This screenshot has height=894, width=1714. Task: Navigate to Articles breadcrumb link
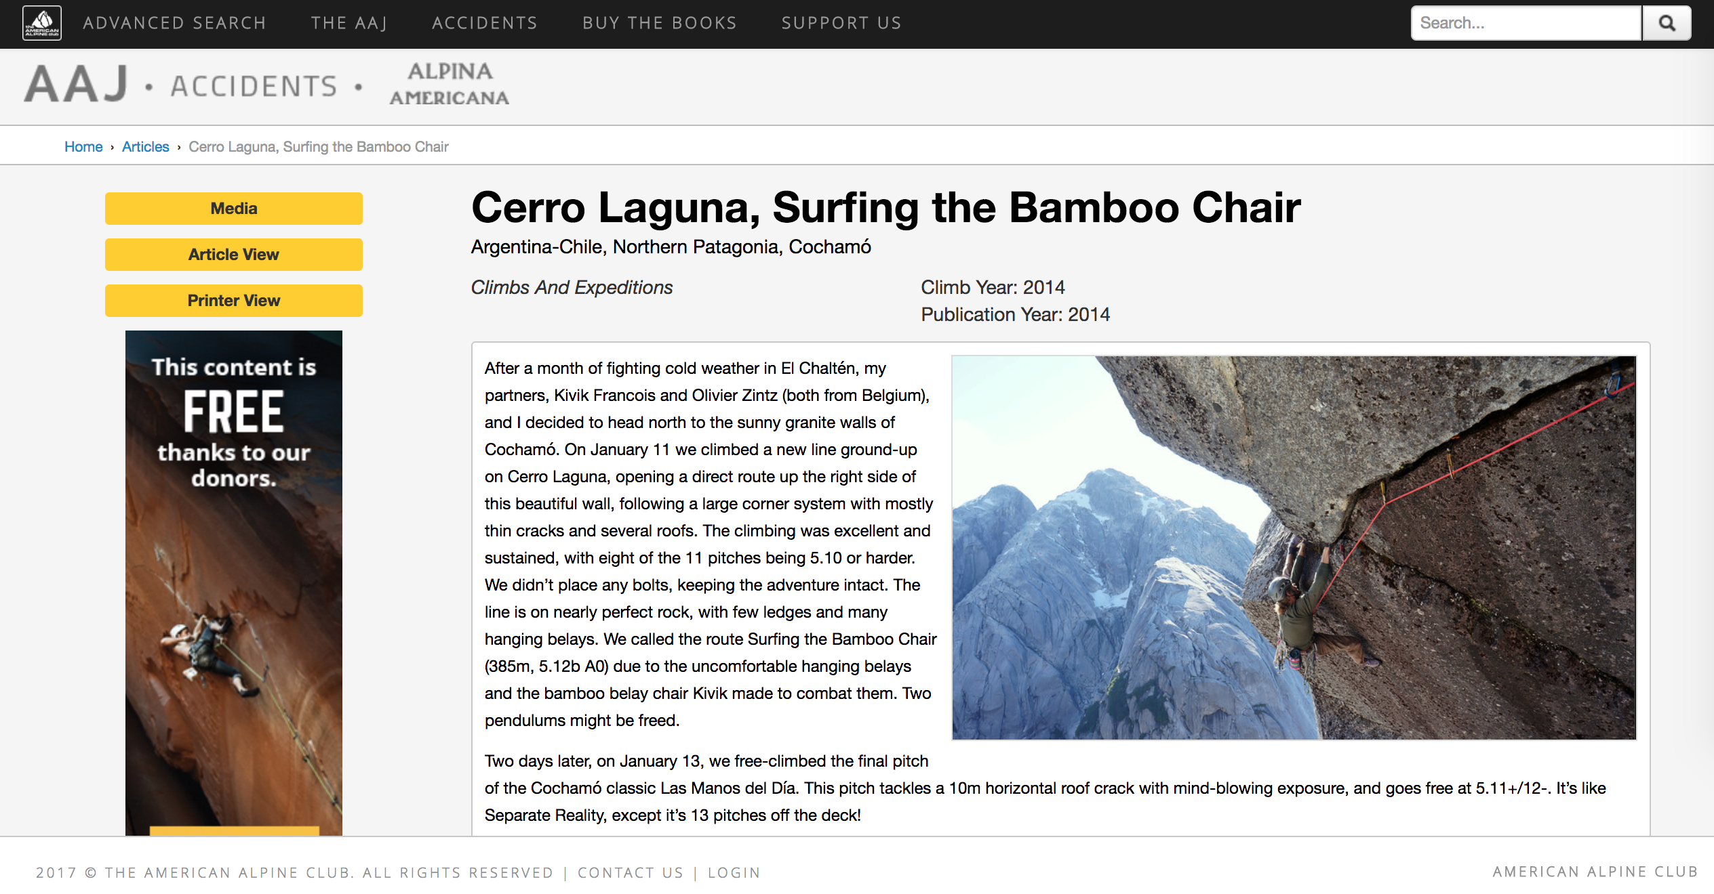(145, 147)
